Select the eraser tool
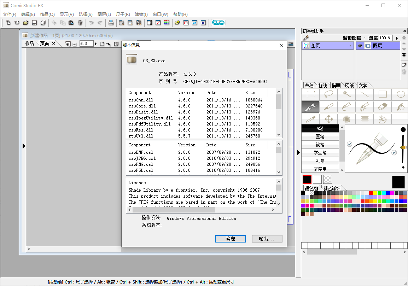Image resolution: width=408 pixels, height=286 pixels. coord(383,107)
